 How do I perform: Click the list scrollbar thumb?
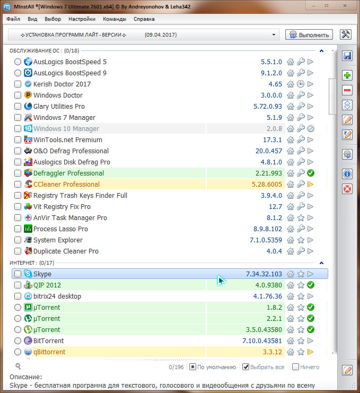click(332, 96)
